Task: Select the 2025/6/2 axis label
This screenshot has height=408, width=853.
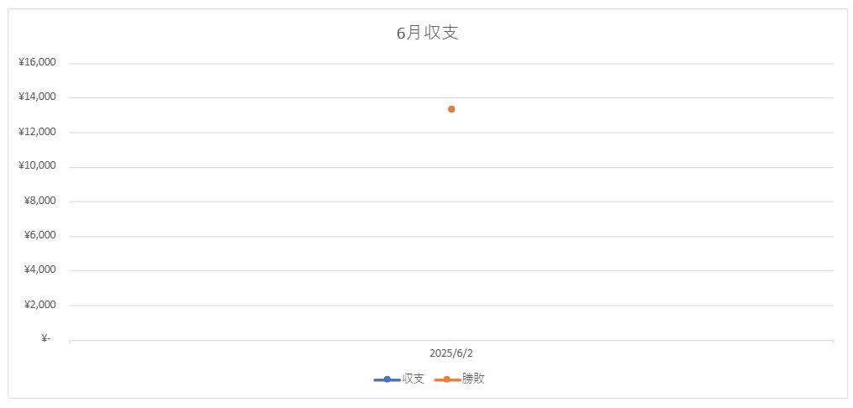Action: pos(451,353)
